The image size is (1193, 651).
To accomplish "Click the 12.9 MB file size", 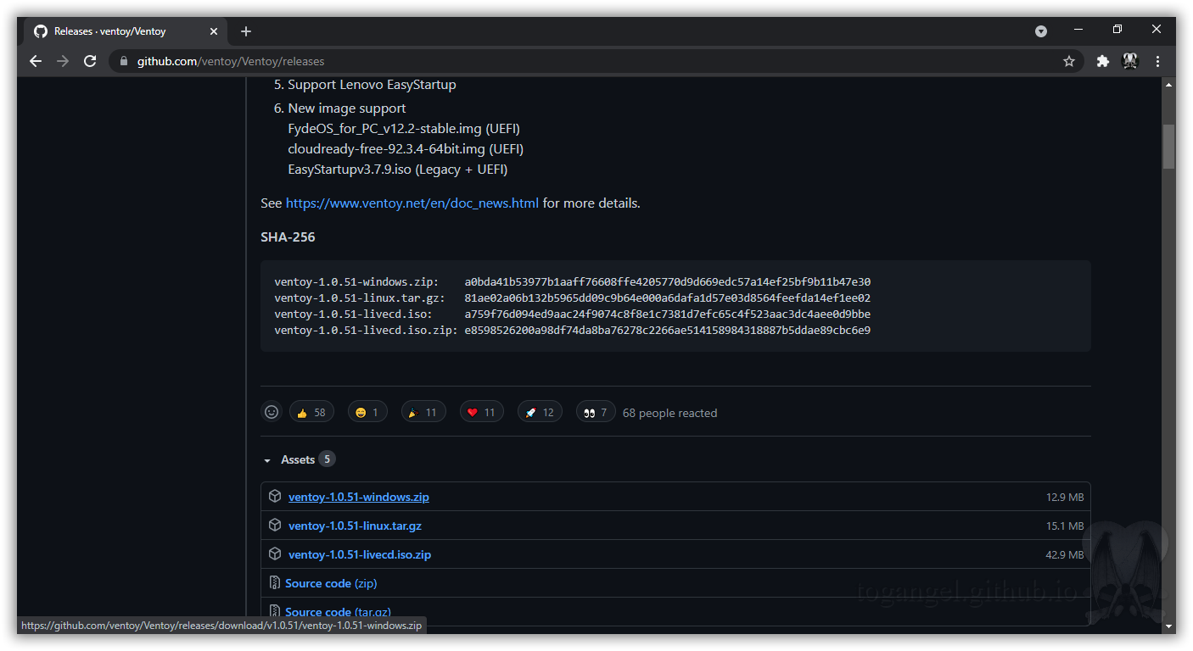I will pos(1065,498).
